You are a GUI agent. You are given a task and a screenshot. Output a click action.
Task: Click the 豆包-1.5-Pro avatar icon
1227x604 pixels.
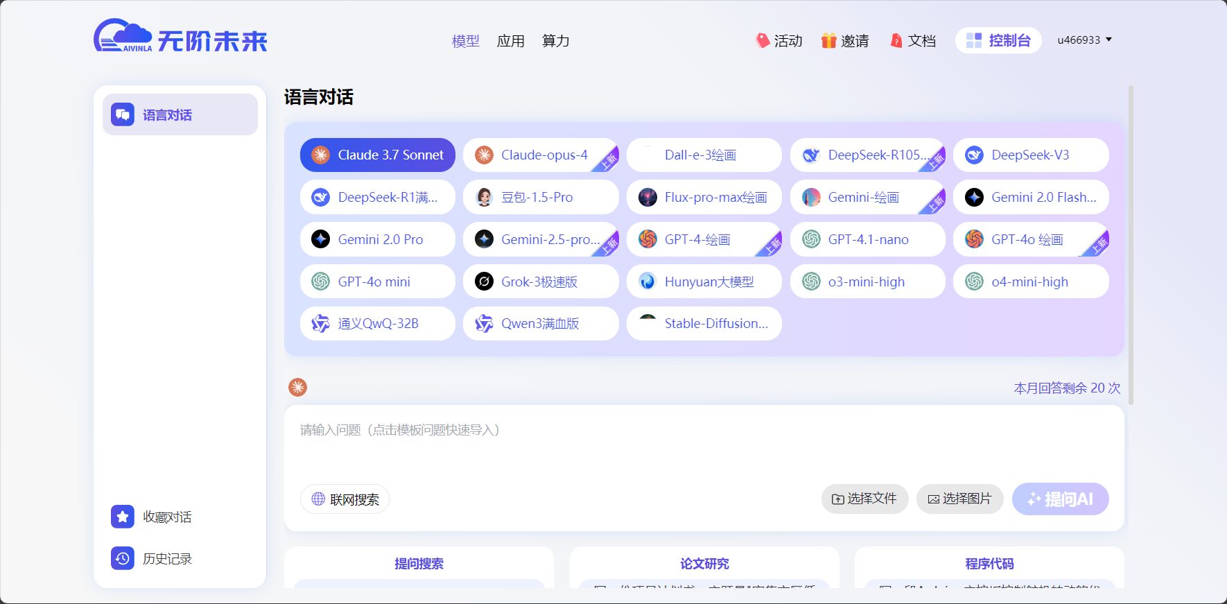(484, 197)
